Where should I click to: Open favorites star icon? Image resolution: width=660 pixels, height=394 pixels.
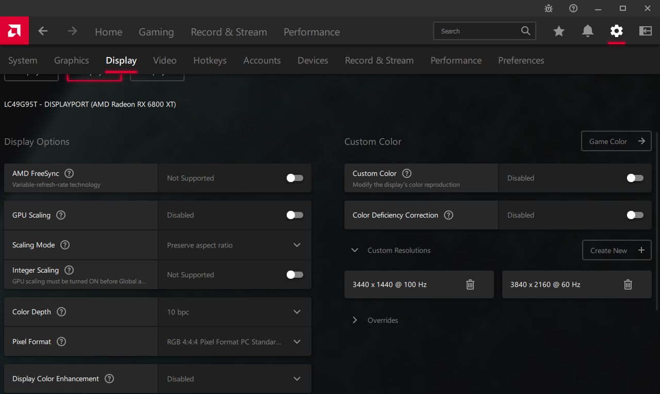[x=559, y=31]
